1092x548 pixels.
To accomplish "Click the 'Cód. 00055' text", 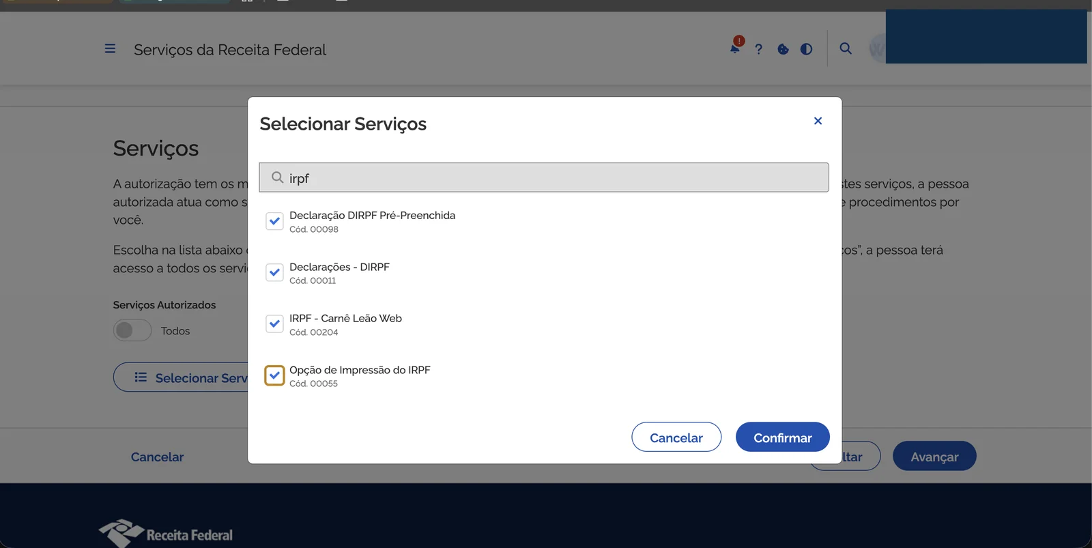I will pos(313,384).
